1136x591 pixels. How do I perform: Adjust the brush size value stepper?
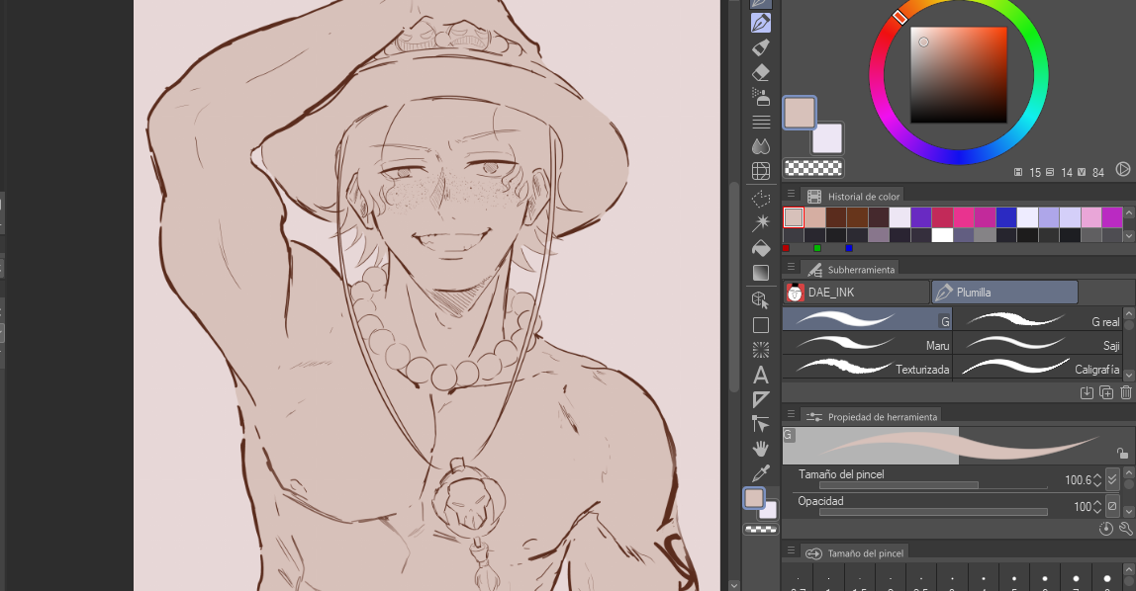(x=1096, y=479)
